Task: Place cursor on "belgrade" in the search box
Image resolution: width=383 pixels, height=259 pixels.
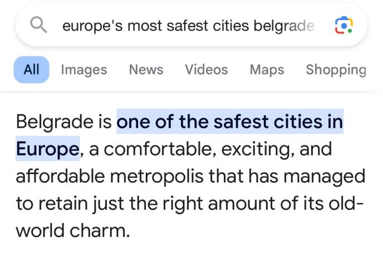Action: coord(284,26)
